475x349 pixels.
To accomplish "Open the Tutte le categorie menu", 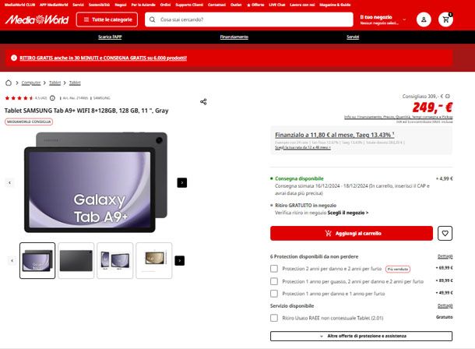I will 107,19.
